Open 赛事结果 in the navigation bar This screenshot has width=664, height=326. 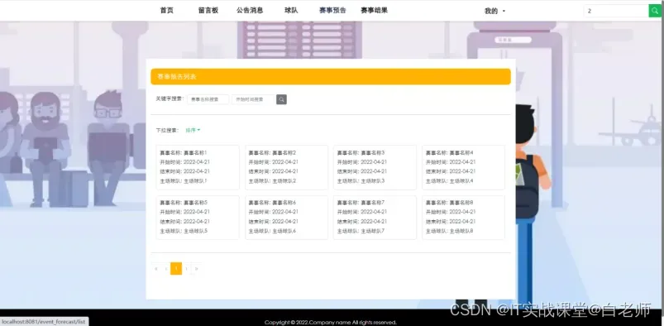tap(374, 11)
